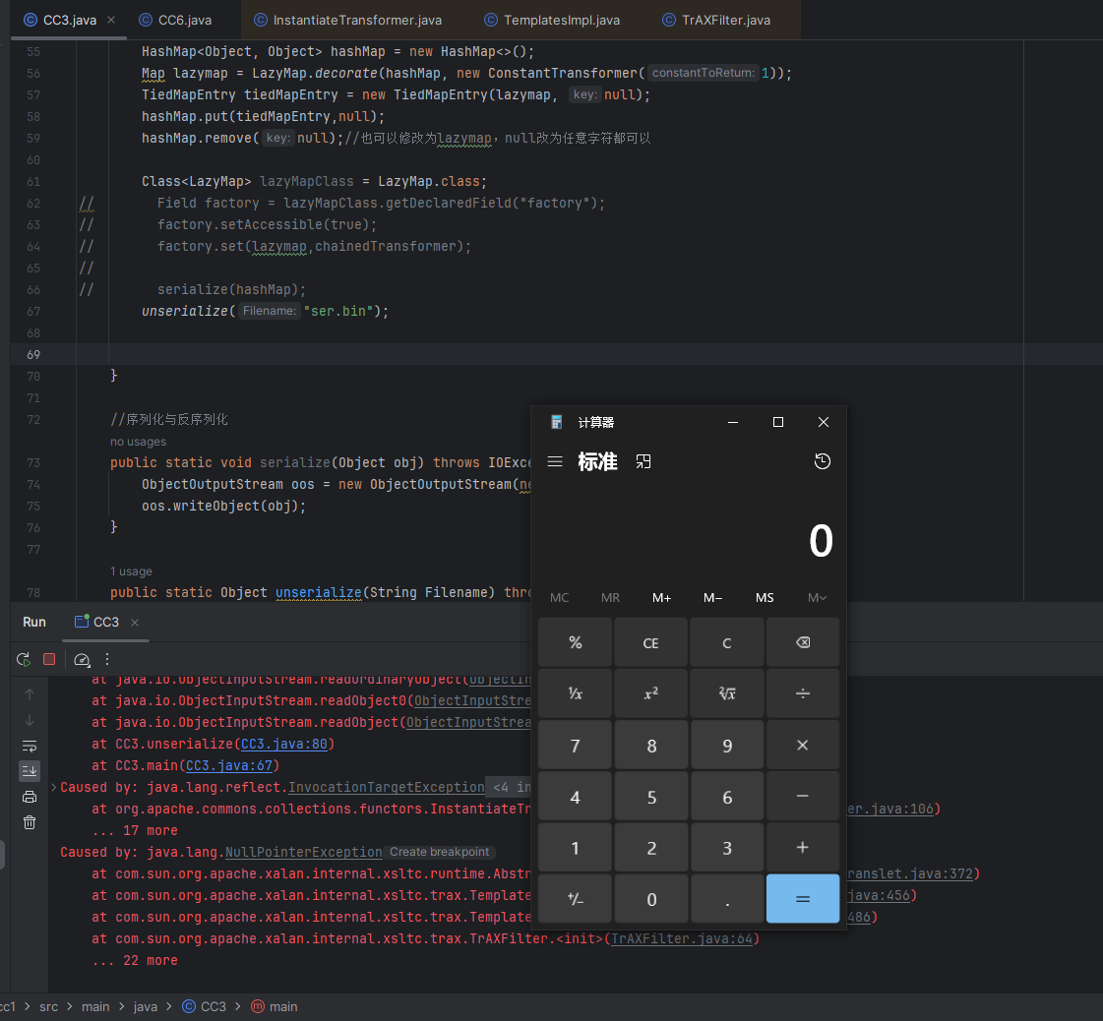
Task: Click the divide key in Calculator
Action: tap(803, 694)
